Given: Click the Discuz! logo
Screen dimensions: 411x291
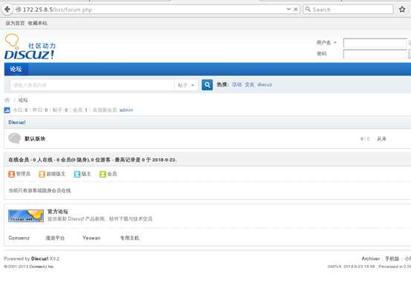Looking at the screenshot, I should pos(30,47).
